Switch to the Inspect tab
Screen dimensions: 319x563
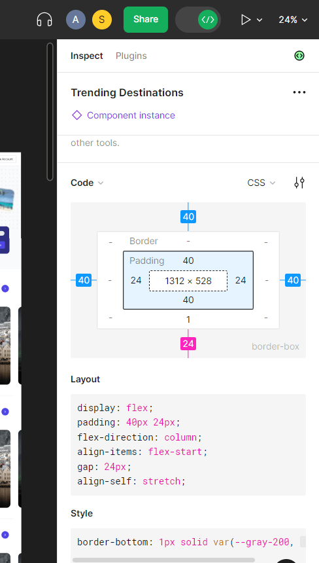click(x=87, y=56)
